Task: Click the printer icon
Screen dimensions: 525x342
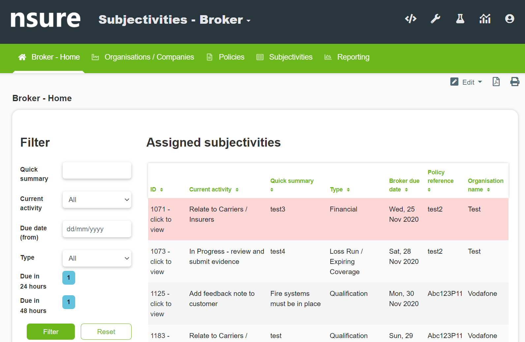Action: pyautogui.click(x=514, y=82)
